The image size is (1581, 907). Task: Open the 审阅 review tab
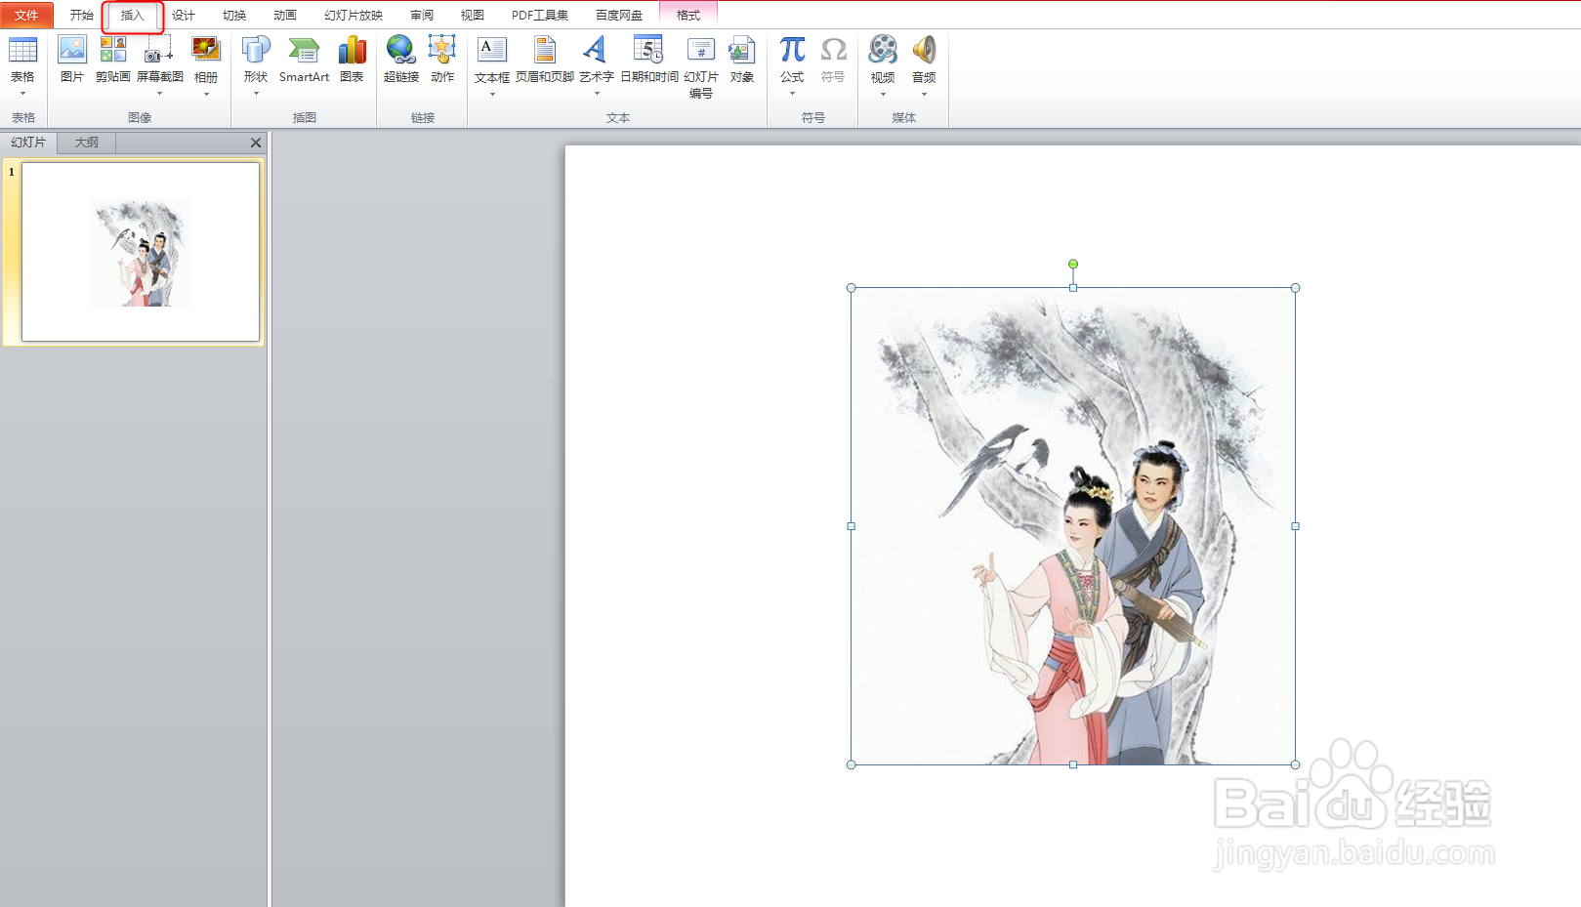422,15
